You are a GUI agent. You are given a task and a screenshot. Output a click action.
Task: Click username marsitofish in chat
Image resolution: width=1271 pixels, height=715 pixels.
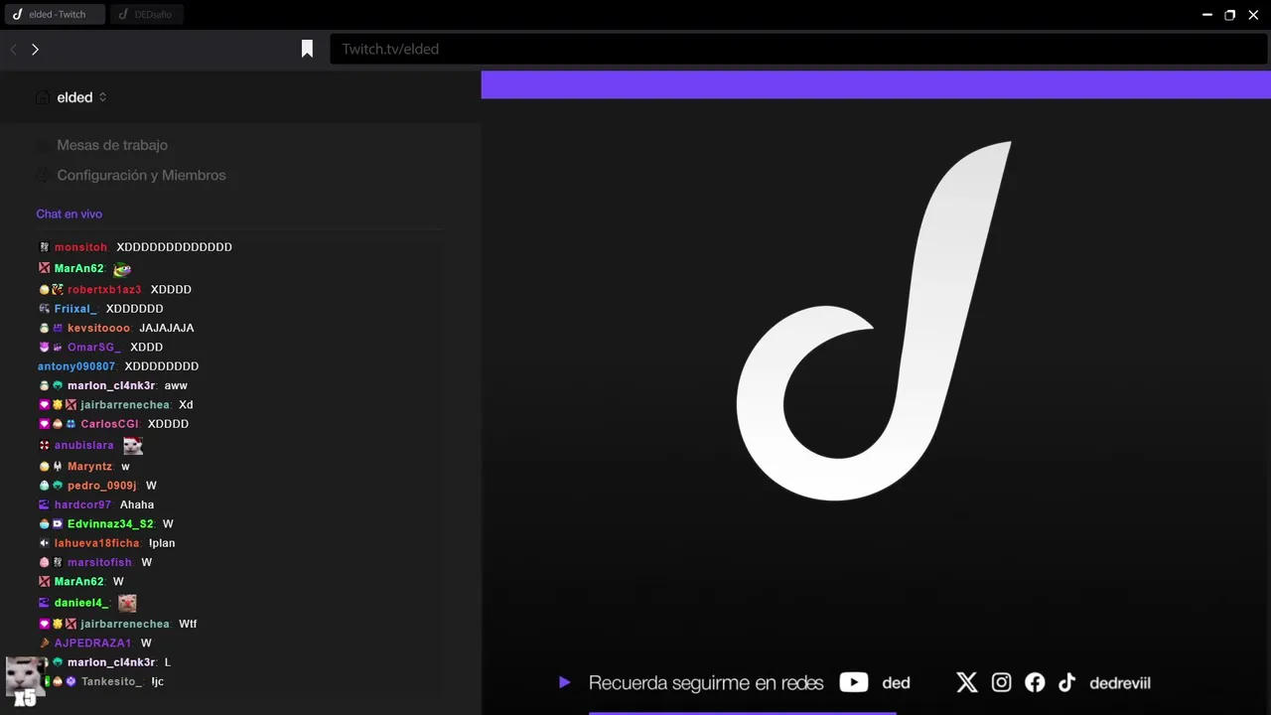[99, 562]
